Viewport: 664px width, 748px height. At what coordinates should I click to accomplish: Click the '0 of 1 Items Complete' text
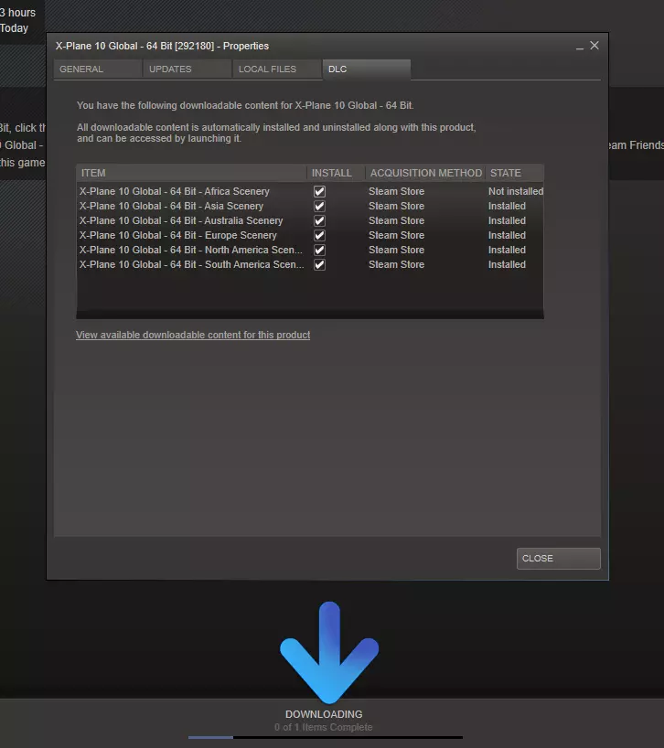[x=324, y=728]
